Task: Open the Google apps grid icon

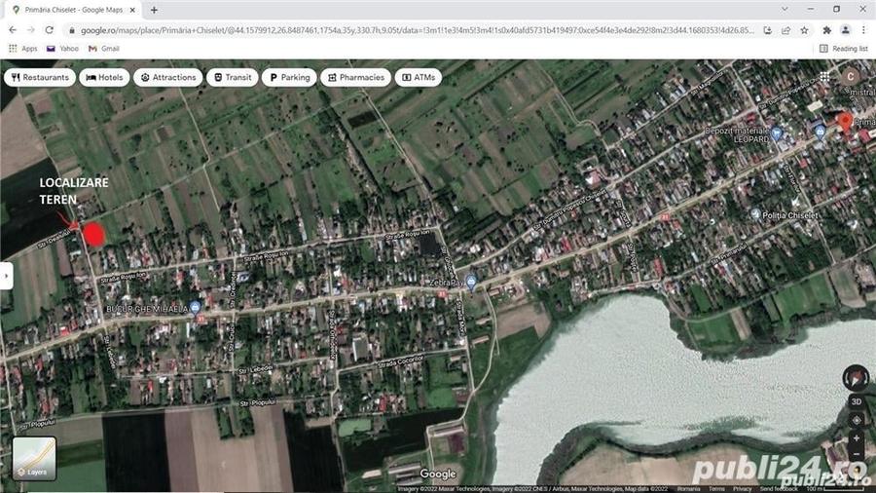Action: point(824,77)
